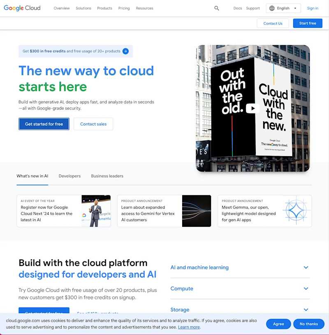Click the Sign in link
The width and height of the screenshot is (329, 335).
pos(313,8)
